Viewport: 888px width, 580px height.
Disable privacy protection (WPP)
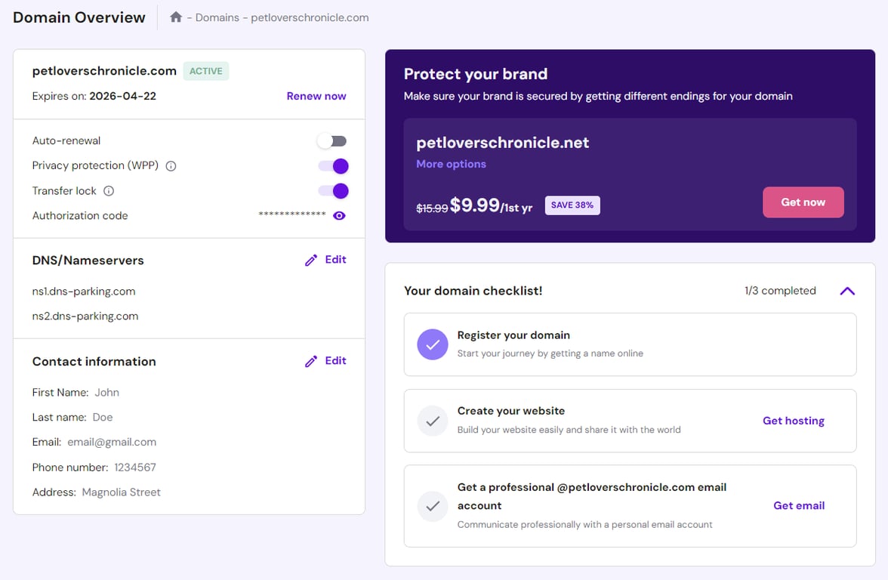[333, 165]
